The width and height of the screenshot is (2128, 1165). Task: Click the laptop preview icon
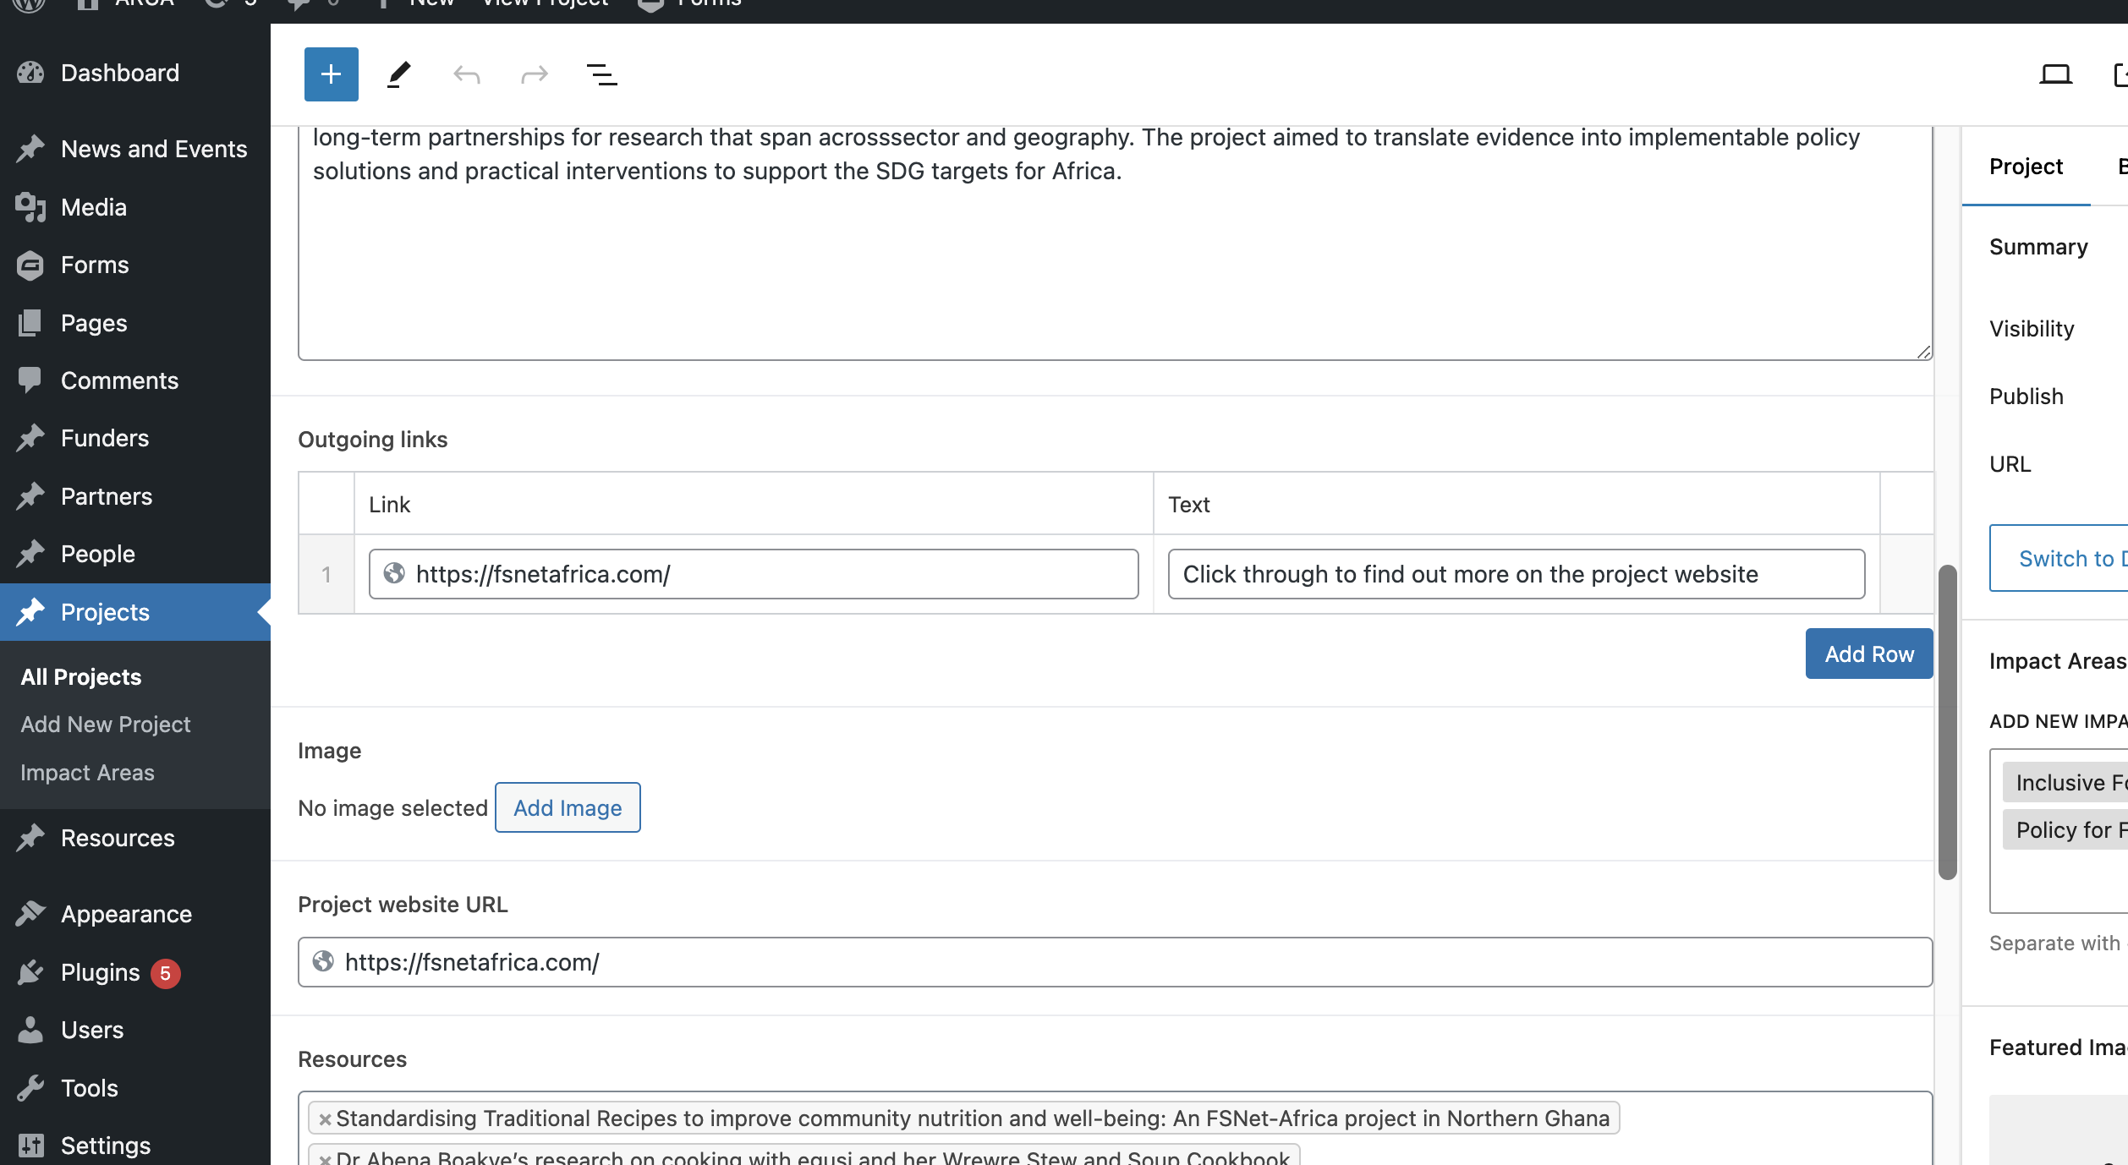[x=2055, y=74]
